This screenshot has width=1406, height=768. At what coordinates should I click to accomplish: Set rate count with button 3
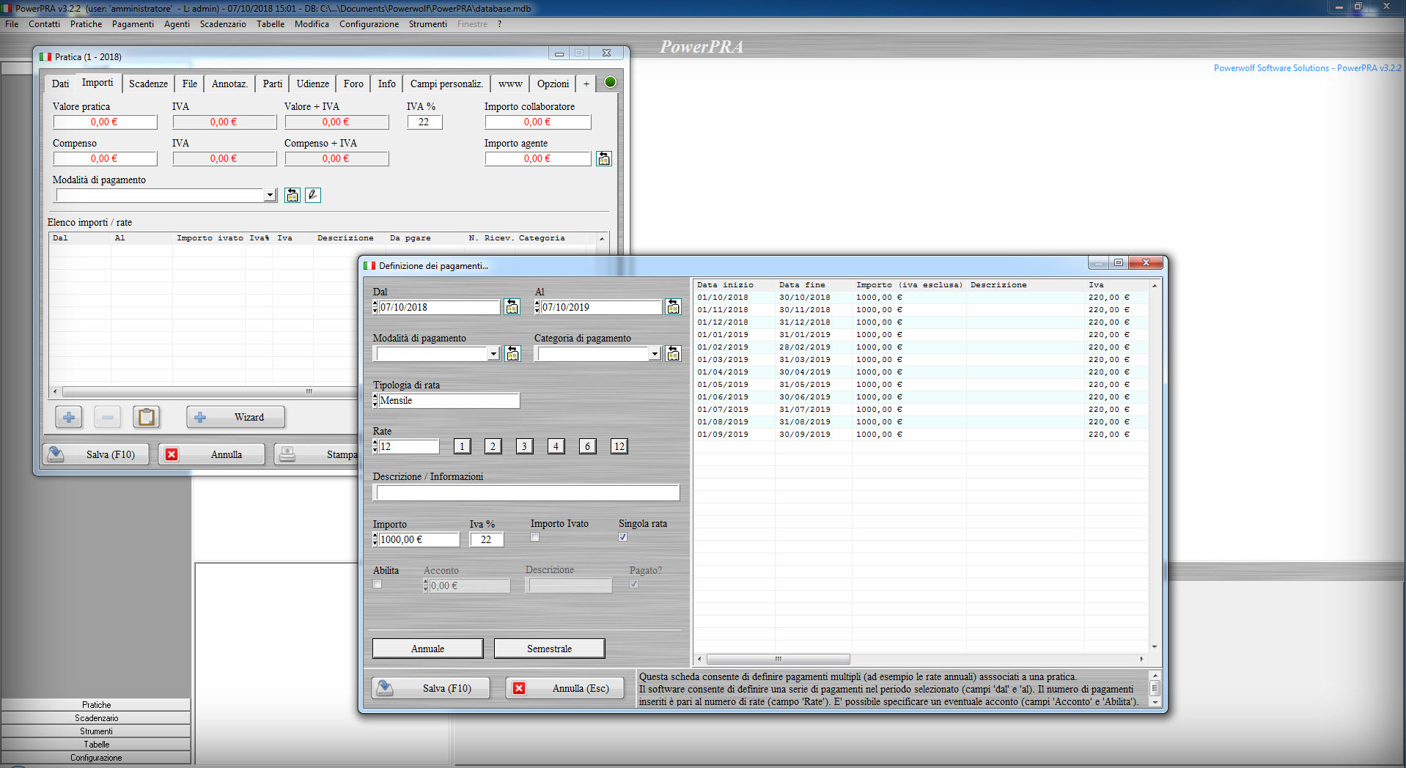coord(524,446)
